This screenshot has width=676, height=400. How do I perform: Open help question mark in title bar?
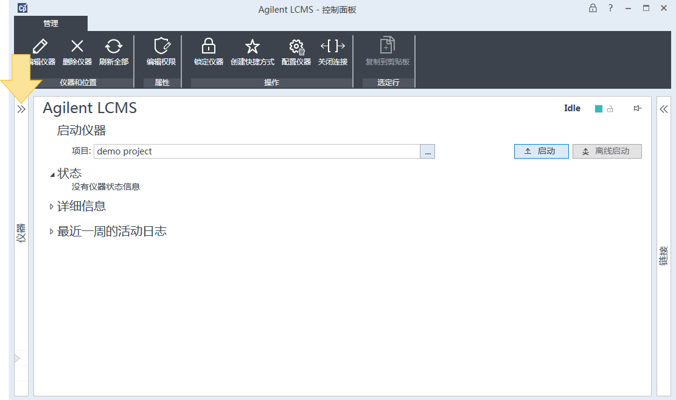coord(610,8)
